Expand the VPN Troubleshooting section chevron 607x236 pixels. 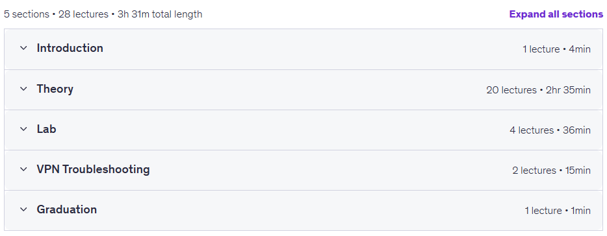(23, 169)
